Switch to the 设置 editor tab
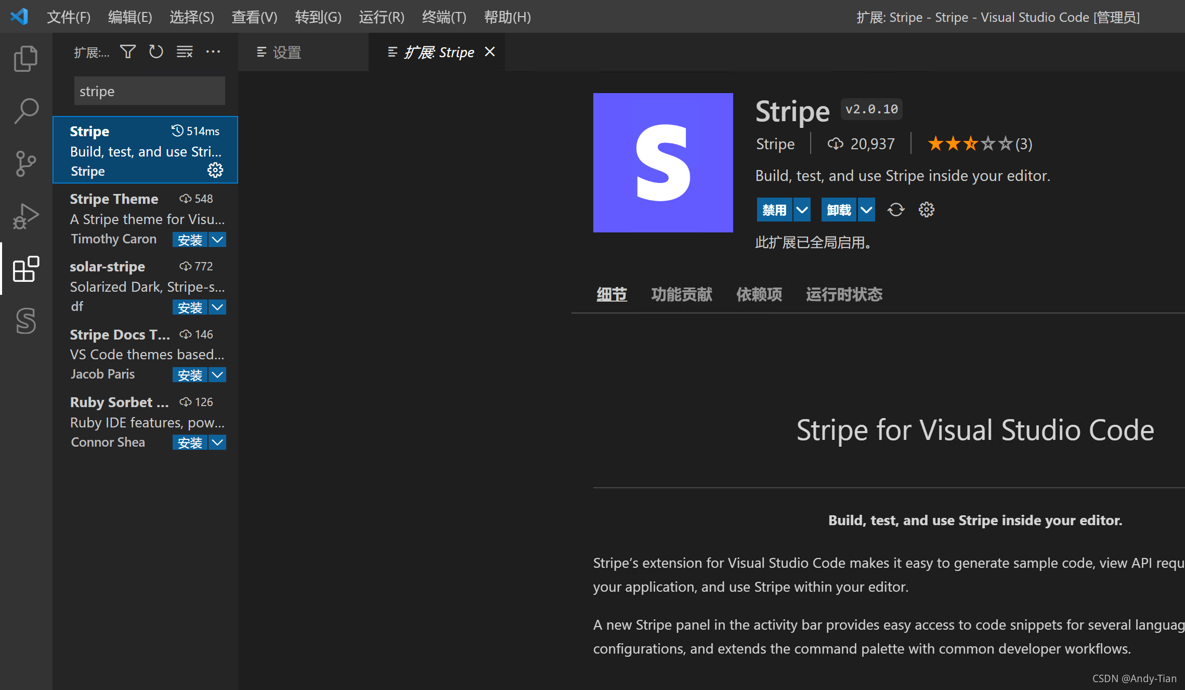Viewport: 1185px width, 690px height. 303,52
